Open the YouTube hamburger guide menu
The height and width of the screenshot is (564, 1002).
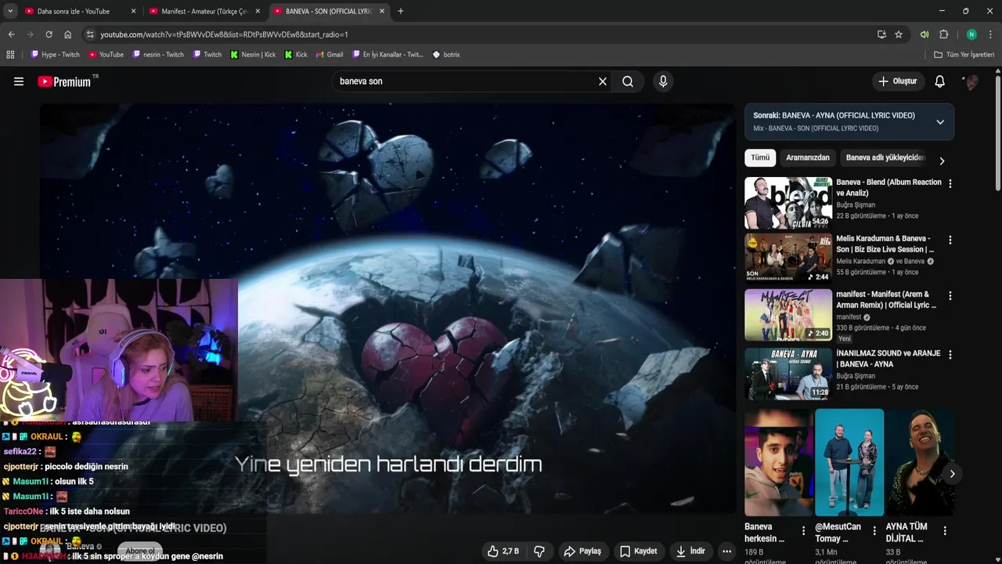tap(19, 81)
